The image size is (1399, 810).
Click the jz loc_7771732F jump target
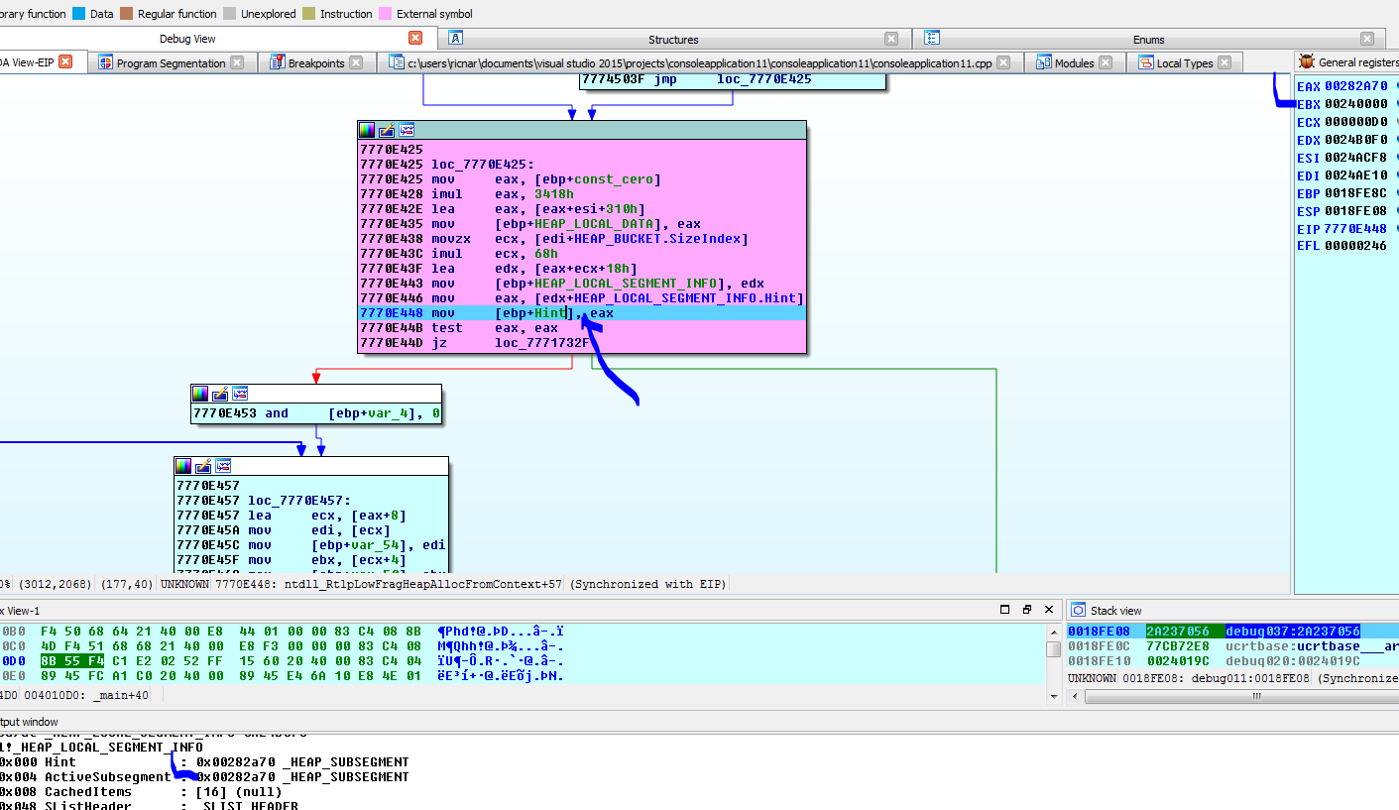pyautogui.click(x=541, y=343)
